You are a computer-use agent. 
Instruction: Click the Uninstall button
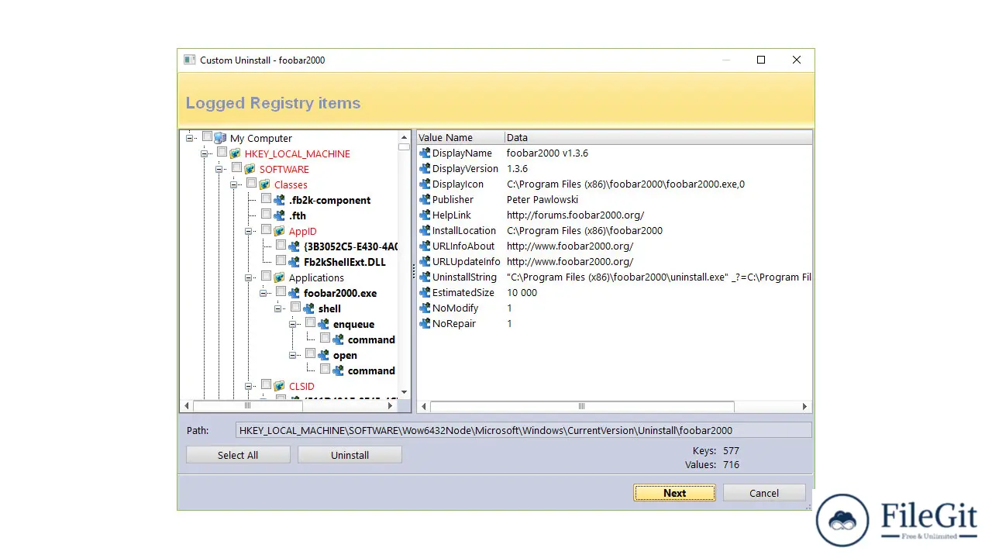pyautogui.click(x=350, y=455)
